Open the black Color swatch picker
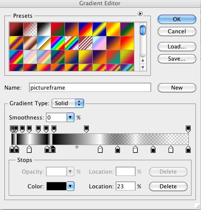 click(56, 186)
